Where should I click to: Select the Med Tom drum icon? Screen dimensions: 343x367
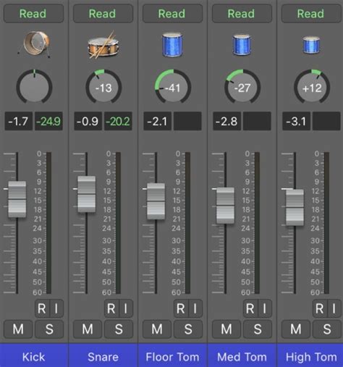(x=242, y=45)
